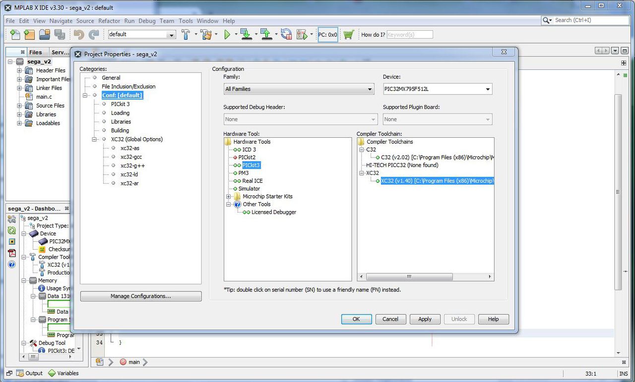Click the Undo arrow in the toolbar

(79, 35)
